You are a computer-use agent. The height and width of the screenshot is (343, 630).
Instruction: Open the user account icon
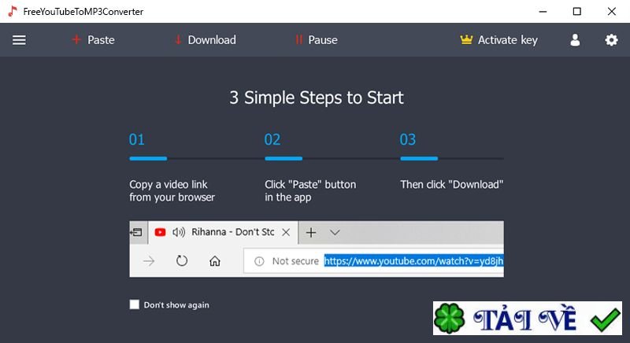575,40
